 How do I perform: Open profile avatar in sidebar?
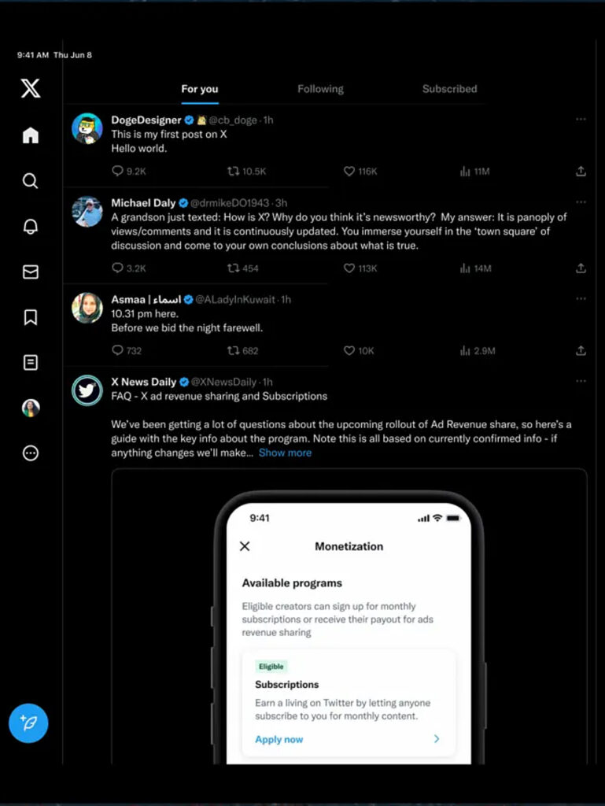click(x=31, y=408)
